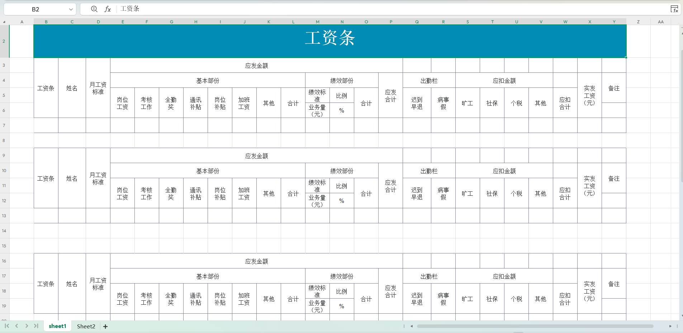The height and width of the screenshot is (333, 683).
Task: Click the zoom magnifier icon in formula bar
Action: (94, 9)
